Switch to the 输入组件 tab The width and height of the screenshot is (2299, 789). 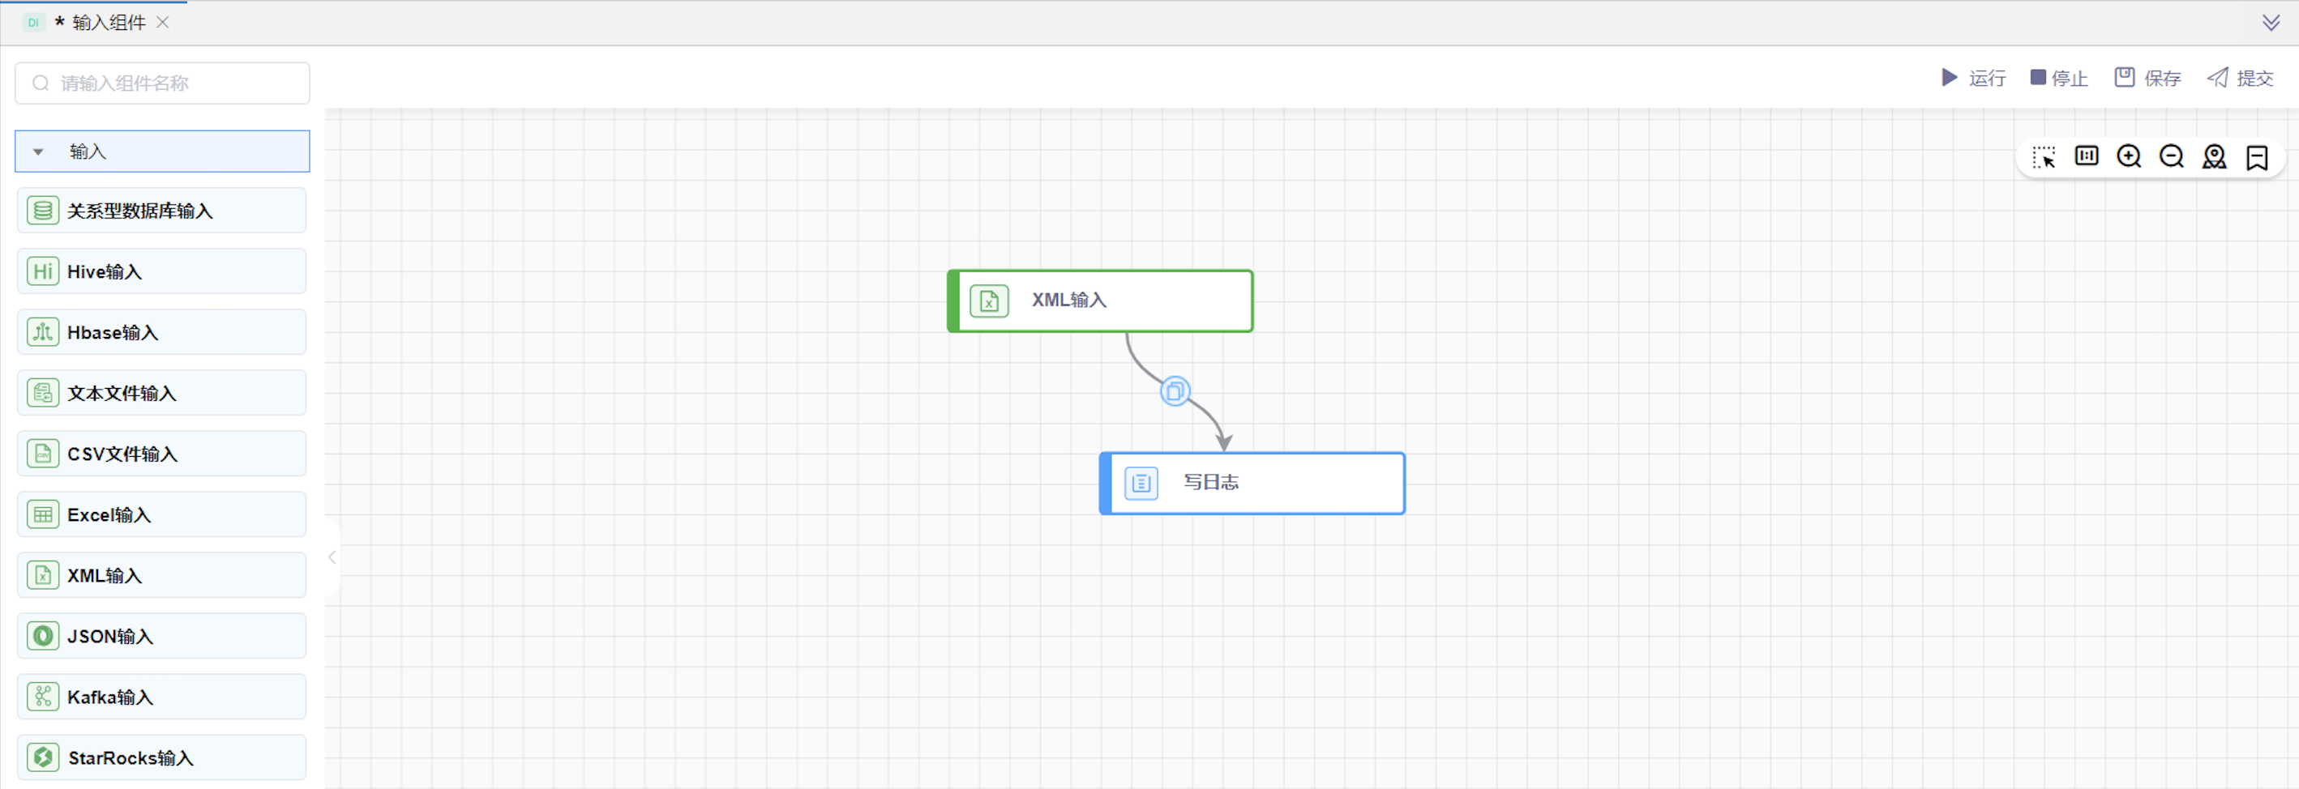click(x=108, y=23)
